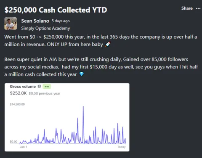Click the $252.0K gross volume total
This screenshot has height=158, width=202.
18,93
